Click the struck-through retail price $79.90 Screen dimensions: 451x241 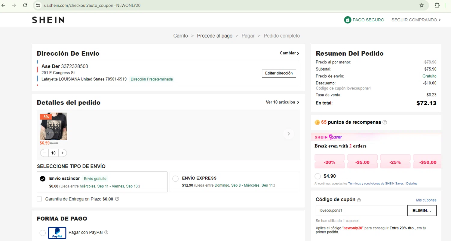(430, 62)
